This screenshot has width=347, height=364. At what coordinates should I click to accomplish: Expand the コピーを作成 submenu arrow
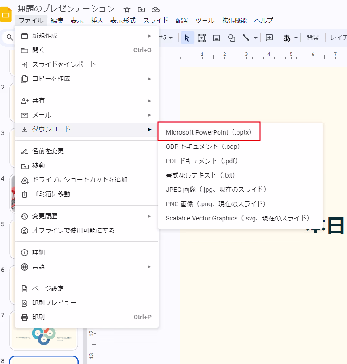(150, 79)
